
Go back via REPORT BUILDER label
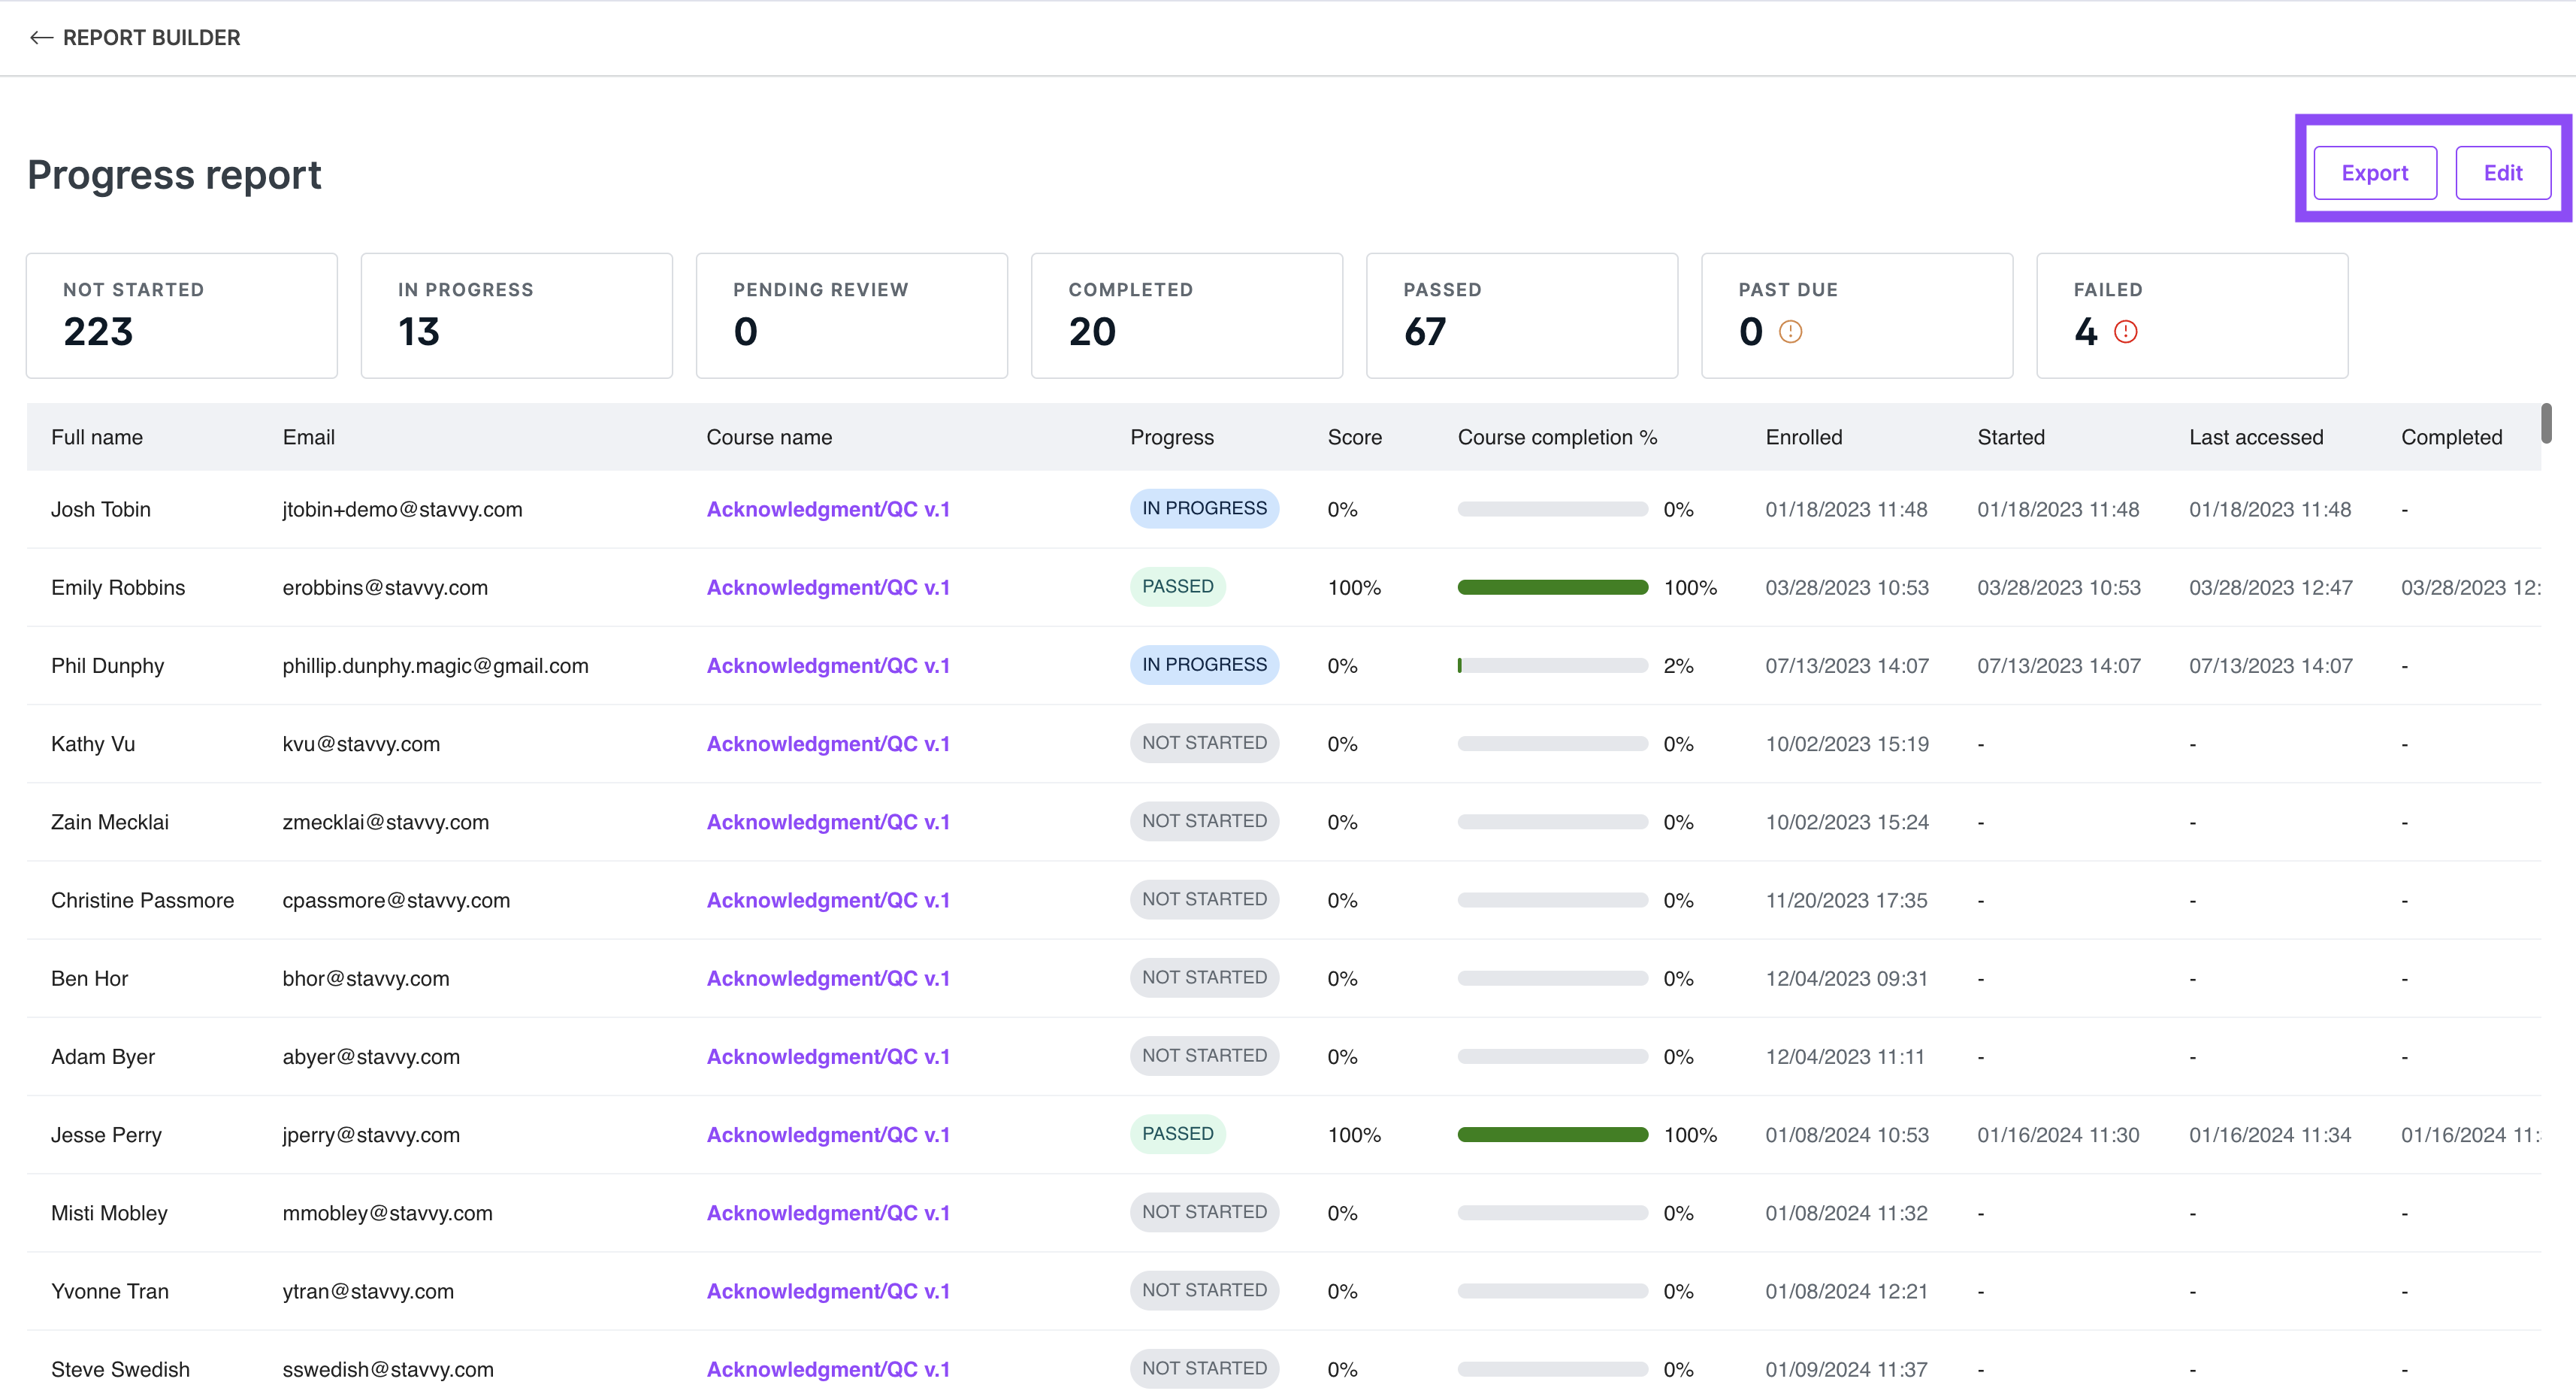point(151,38)
